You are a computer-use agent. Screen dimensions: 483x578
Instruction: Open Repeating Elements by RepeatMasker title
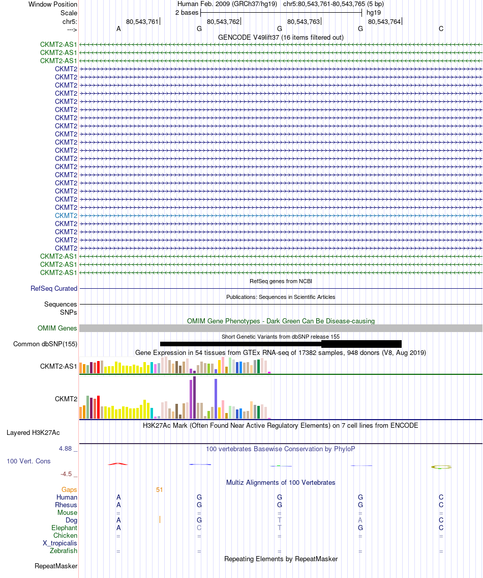[x=281, y=559]
